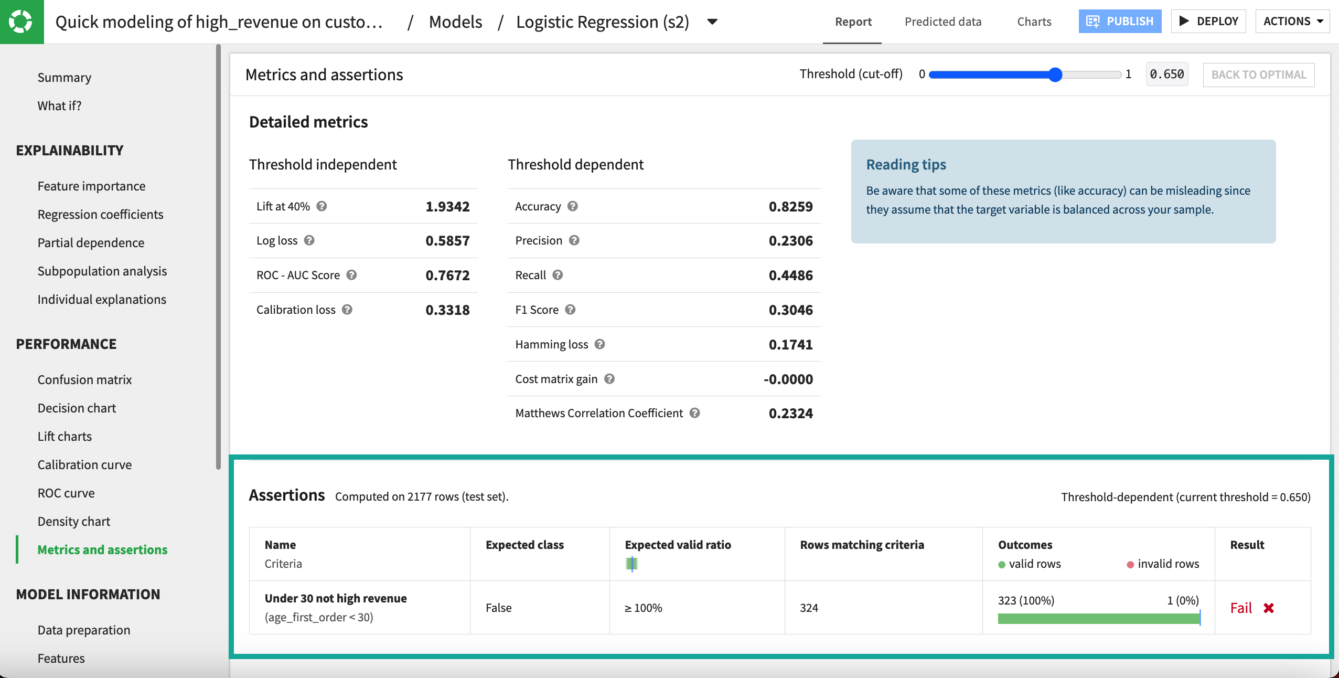This screenshot has height=678, width=1339.
Task: Expand the Models breadcrumb entry
Action: (455, 22)
